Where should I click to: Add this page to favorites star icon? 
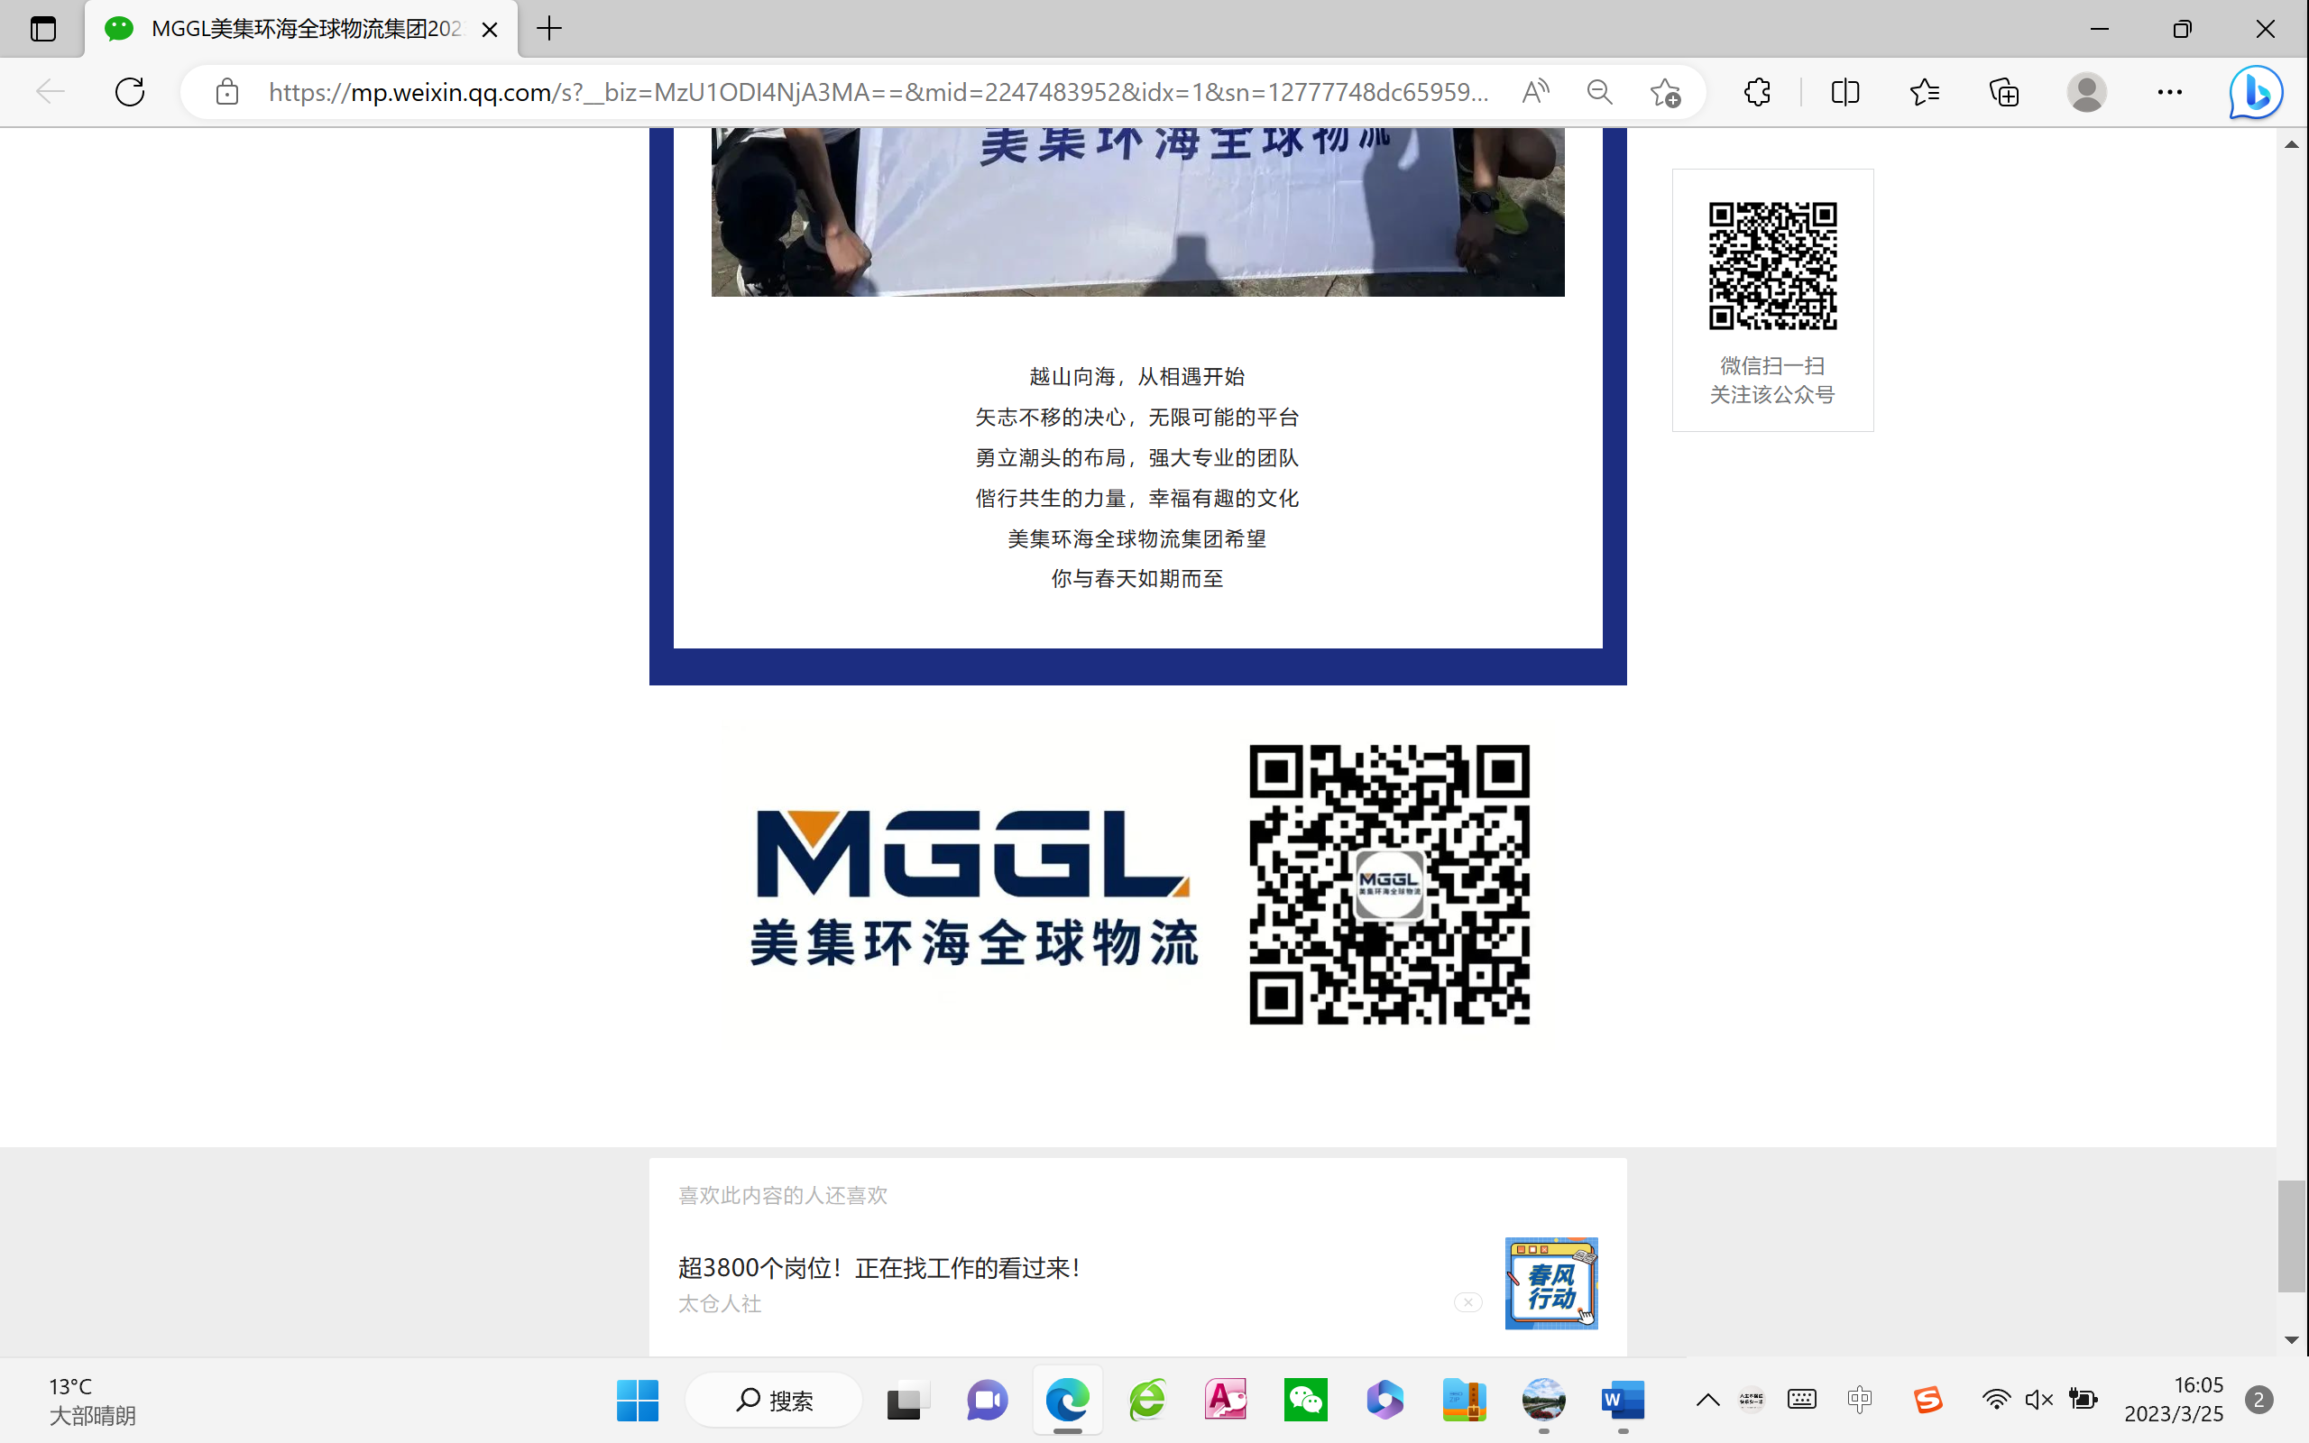point(1665,93)
